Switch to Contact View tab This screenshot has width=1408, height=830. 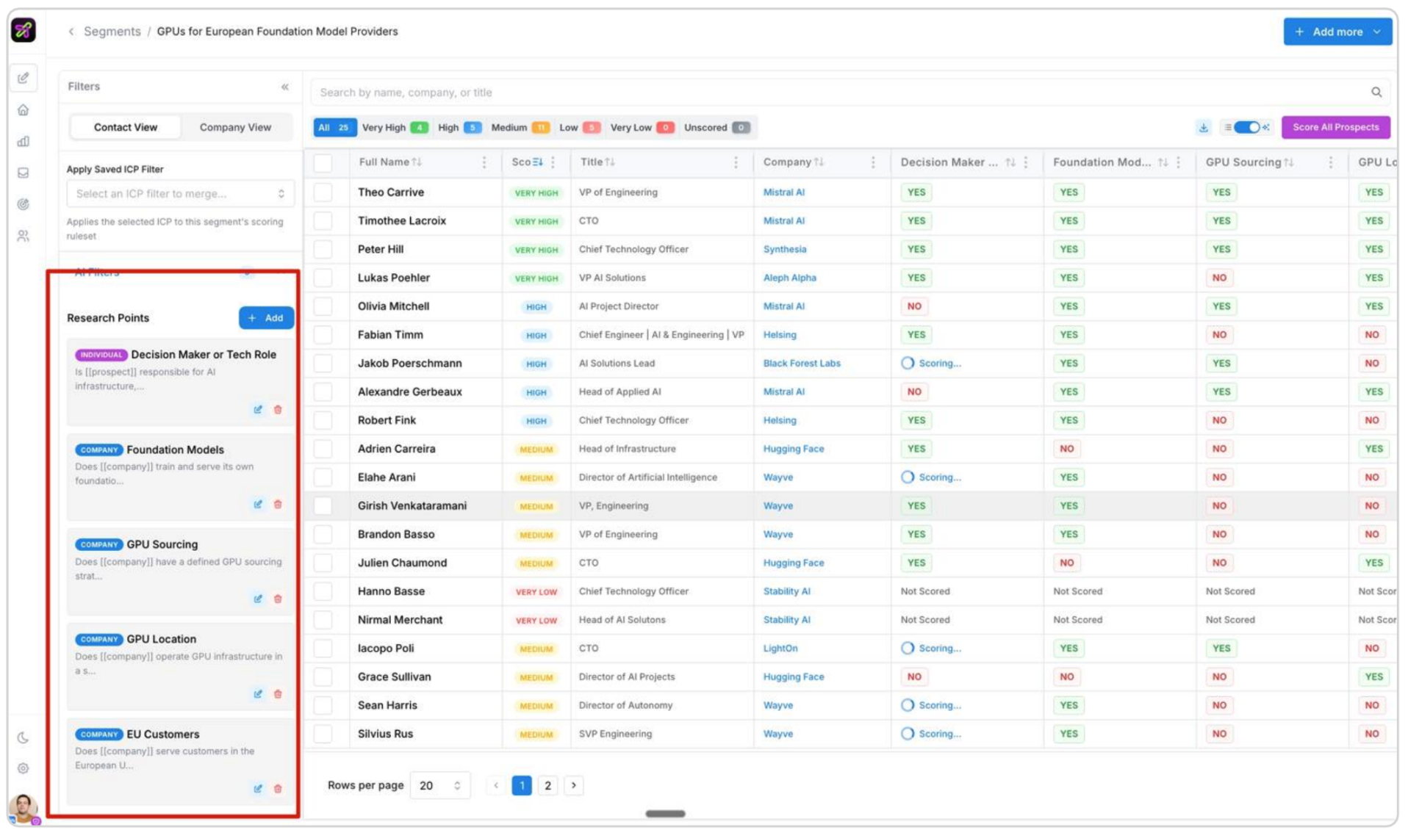tap(126, 127)
